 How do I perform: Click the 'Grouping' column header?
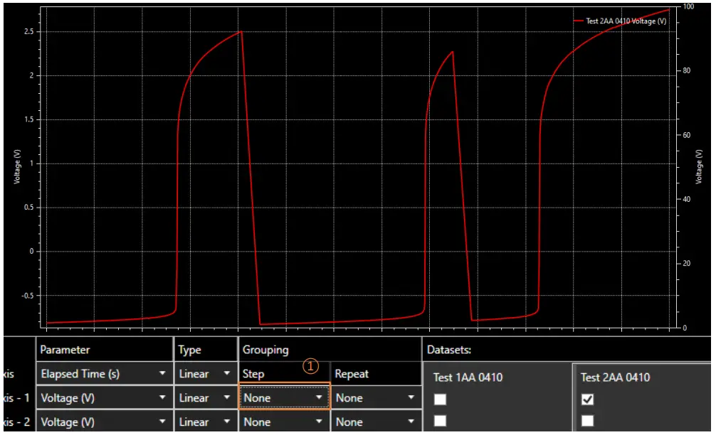click(x=265, y=350)
